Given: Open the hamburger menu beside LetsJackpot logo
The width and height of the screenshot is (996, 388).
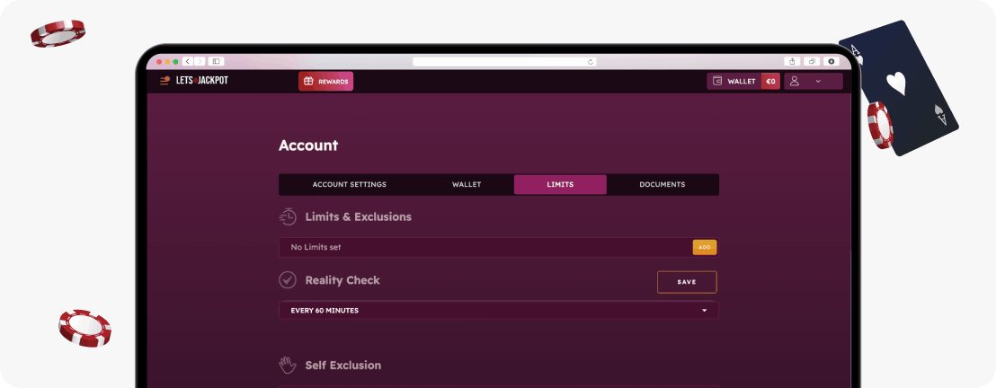Looking at the screenshot, I should point(165,81).
